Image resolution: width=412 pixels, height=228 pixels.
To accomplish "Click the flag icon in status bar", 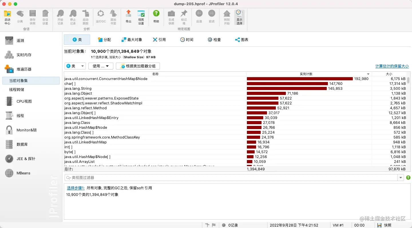I will [x=214, y=225].
